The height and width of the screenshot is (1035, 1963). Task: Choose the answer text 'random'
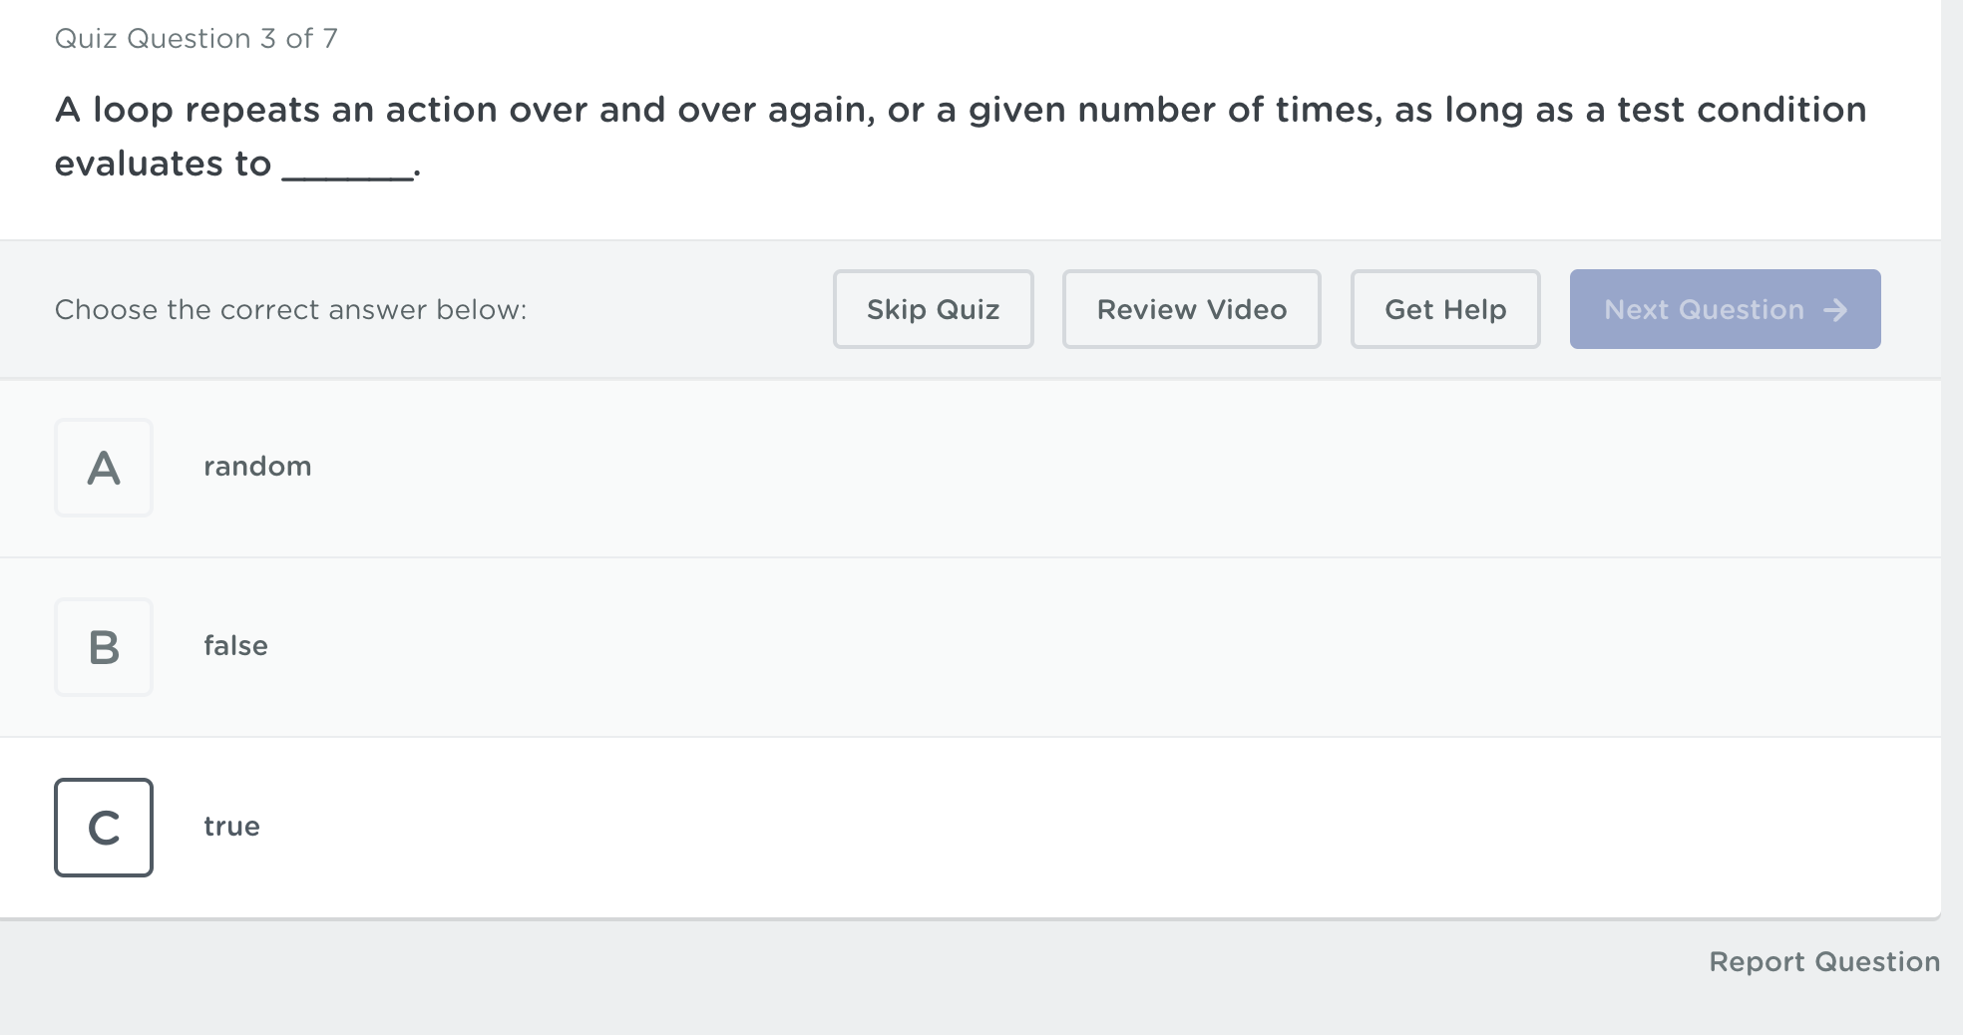coord(257,467)
